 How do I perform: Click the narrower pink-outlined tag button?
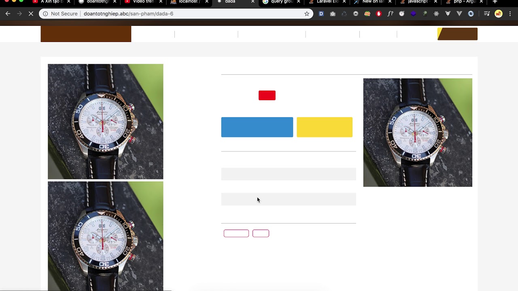[261, 233]
